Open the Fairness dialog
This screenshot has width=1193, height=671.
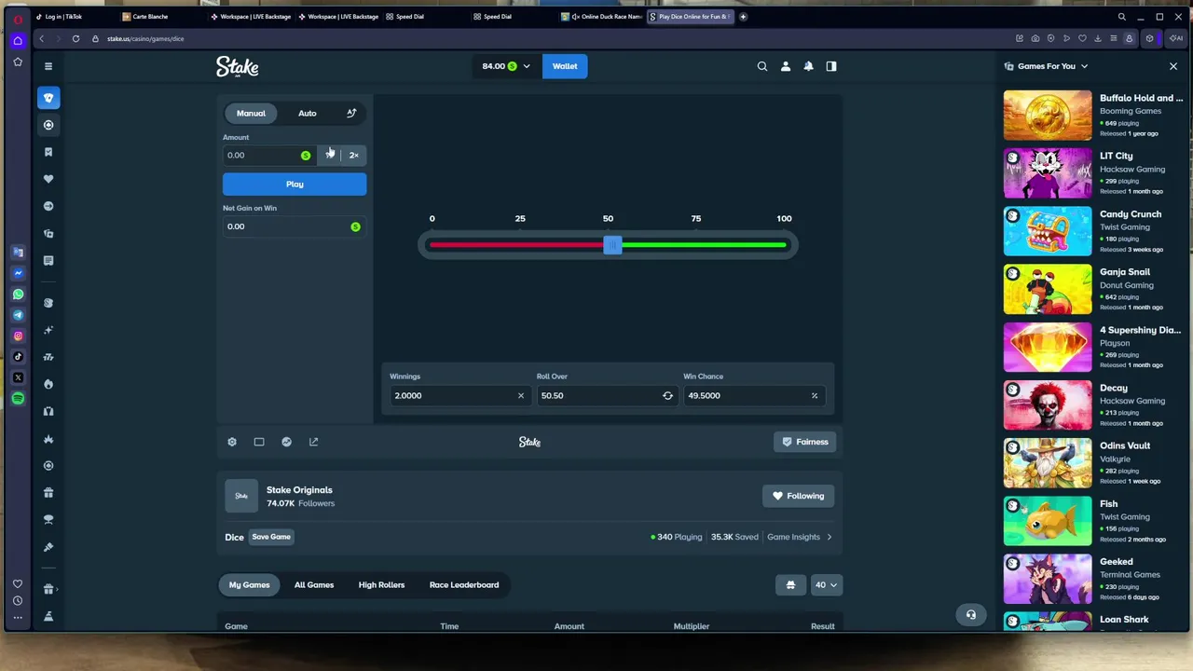pos(804,442)
